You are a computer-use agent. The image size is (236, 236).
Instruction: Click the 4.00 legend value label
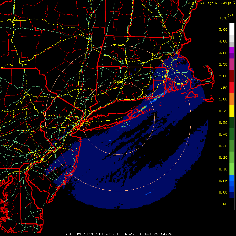[223, 41]
